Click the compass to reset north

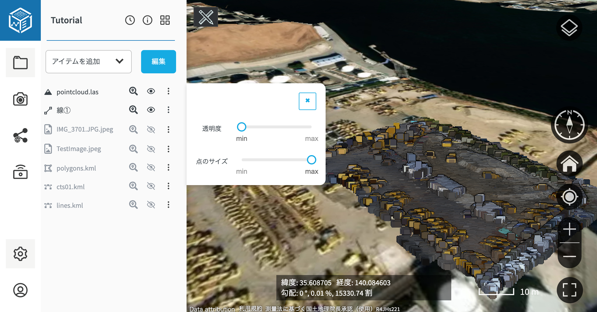coord(569,125)
